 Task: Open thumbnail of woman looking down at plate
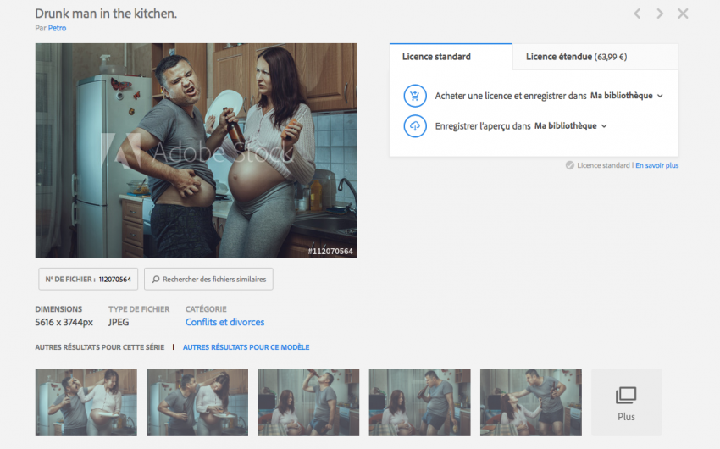click(x=197, y=402)
